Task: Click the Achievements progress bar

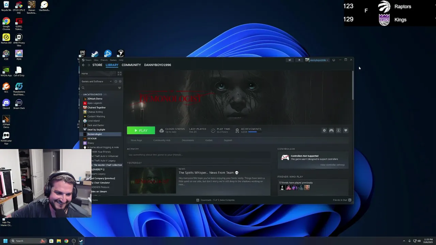Action: 255,132
